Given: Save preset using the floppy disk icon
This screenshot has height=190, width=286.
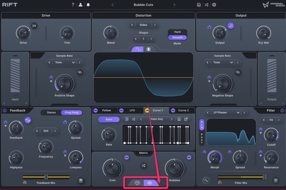Looking at the screenshot, I should pos(199,5).
